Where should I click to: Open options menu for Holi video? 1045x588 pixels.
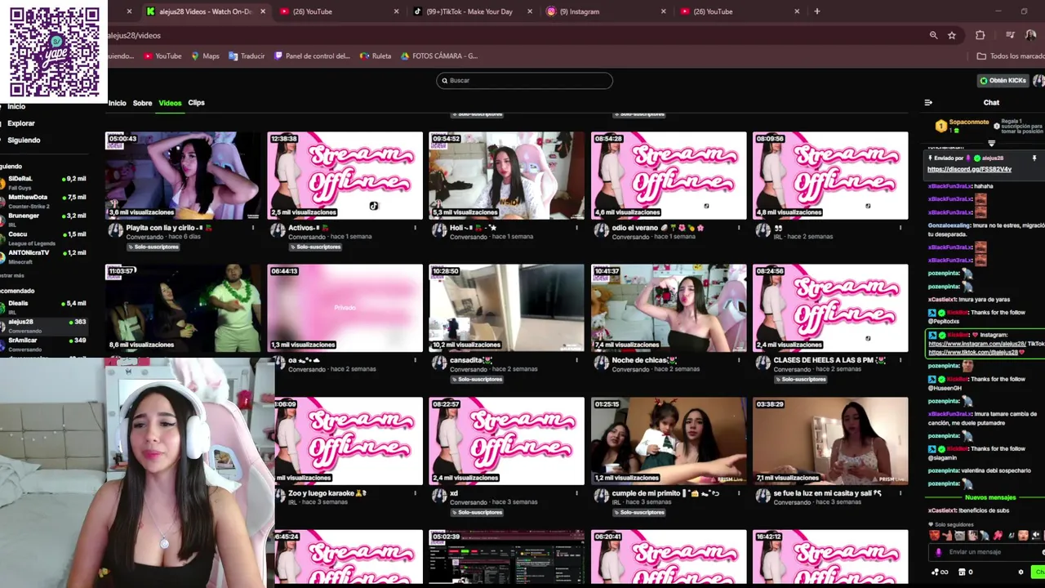(x=576, y=228)
